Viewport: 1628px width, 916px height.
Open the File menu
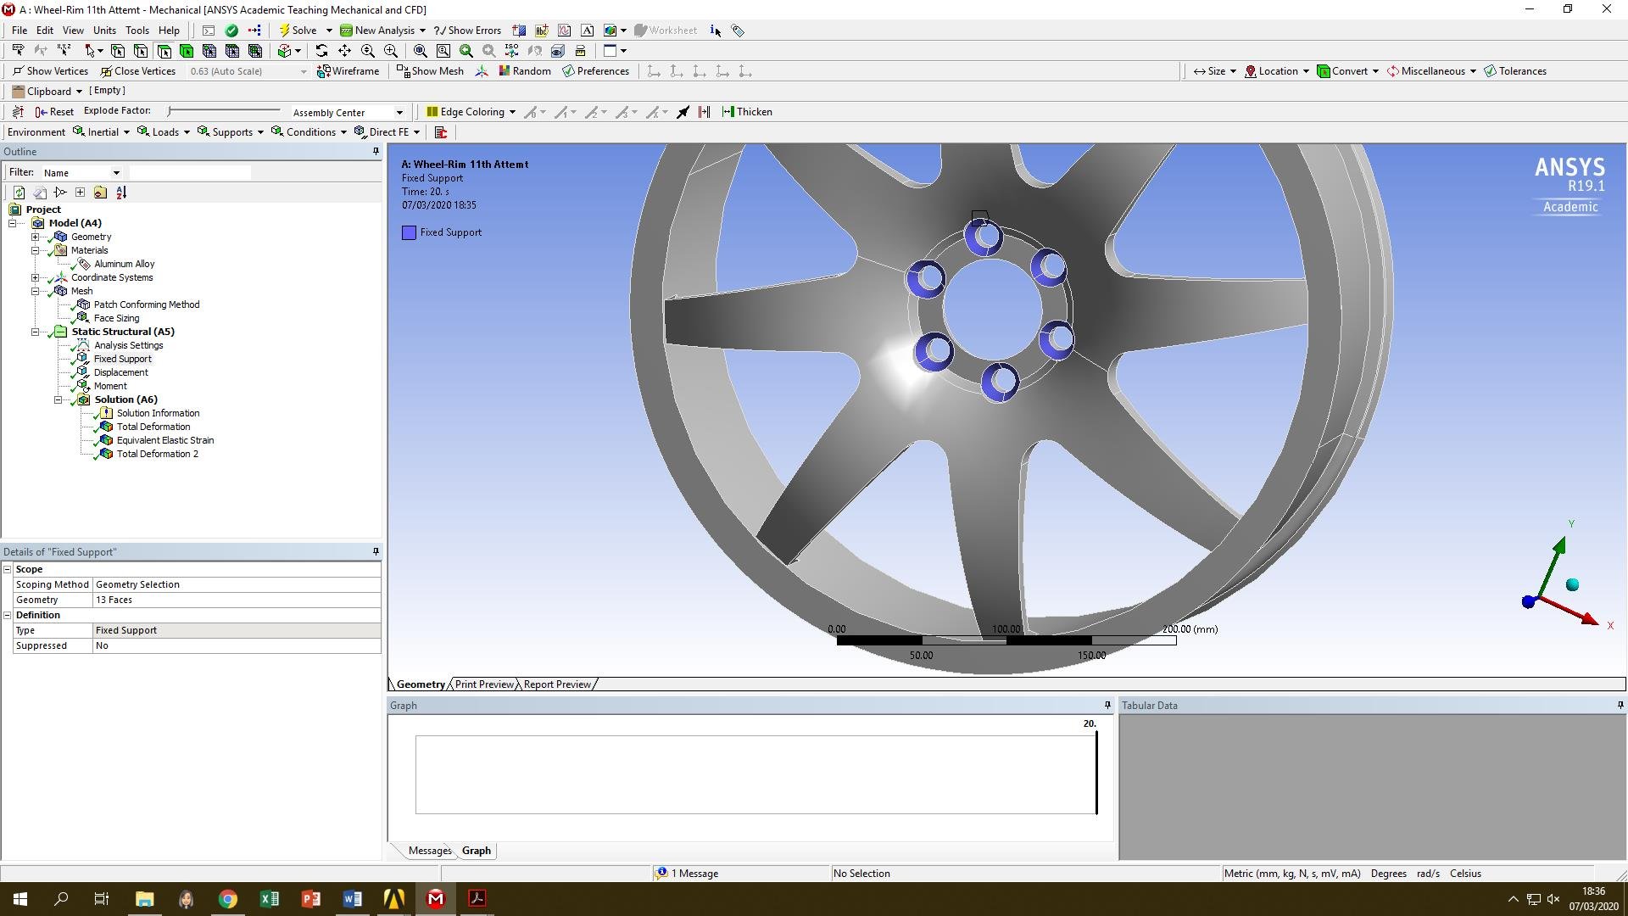[20, 31]
